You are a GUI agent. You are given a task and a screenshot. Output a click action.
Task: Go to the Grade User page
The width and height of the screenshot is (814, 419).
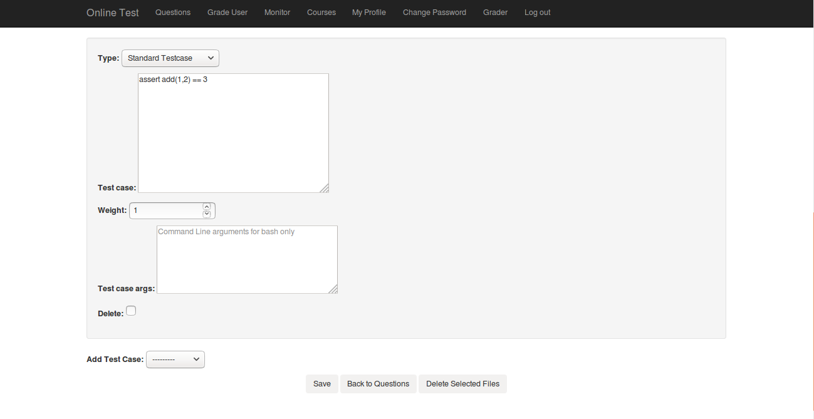(x=227, y=13)
